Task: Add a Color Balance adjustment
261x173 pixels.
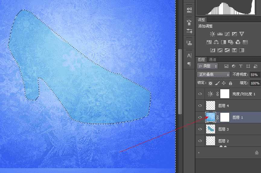Action: [216, 42]
